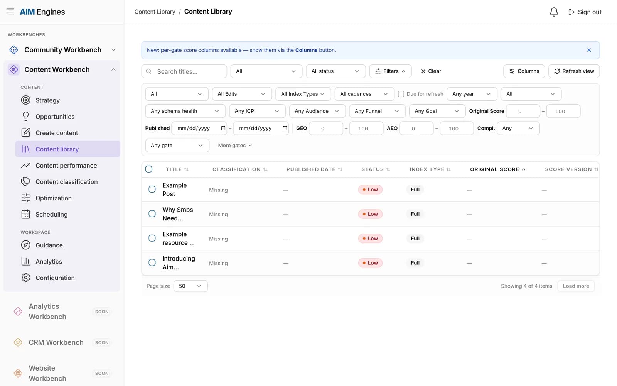
Task: Open the Published end date calendar picker
Action: click(285, 128)
